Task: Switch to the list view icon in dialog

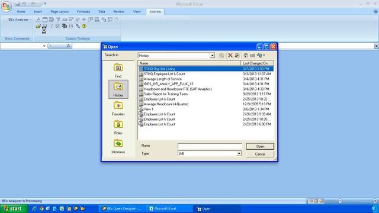Action: click(x=252, y=55)
